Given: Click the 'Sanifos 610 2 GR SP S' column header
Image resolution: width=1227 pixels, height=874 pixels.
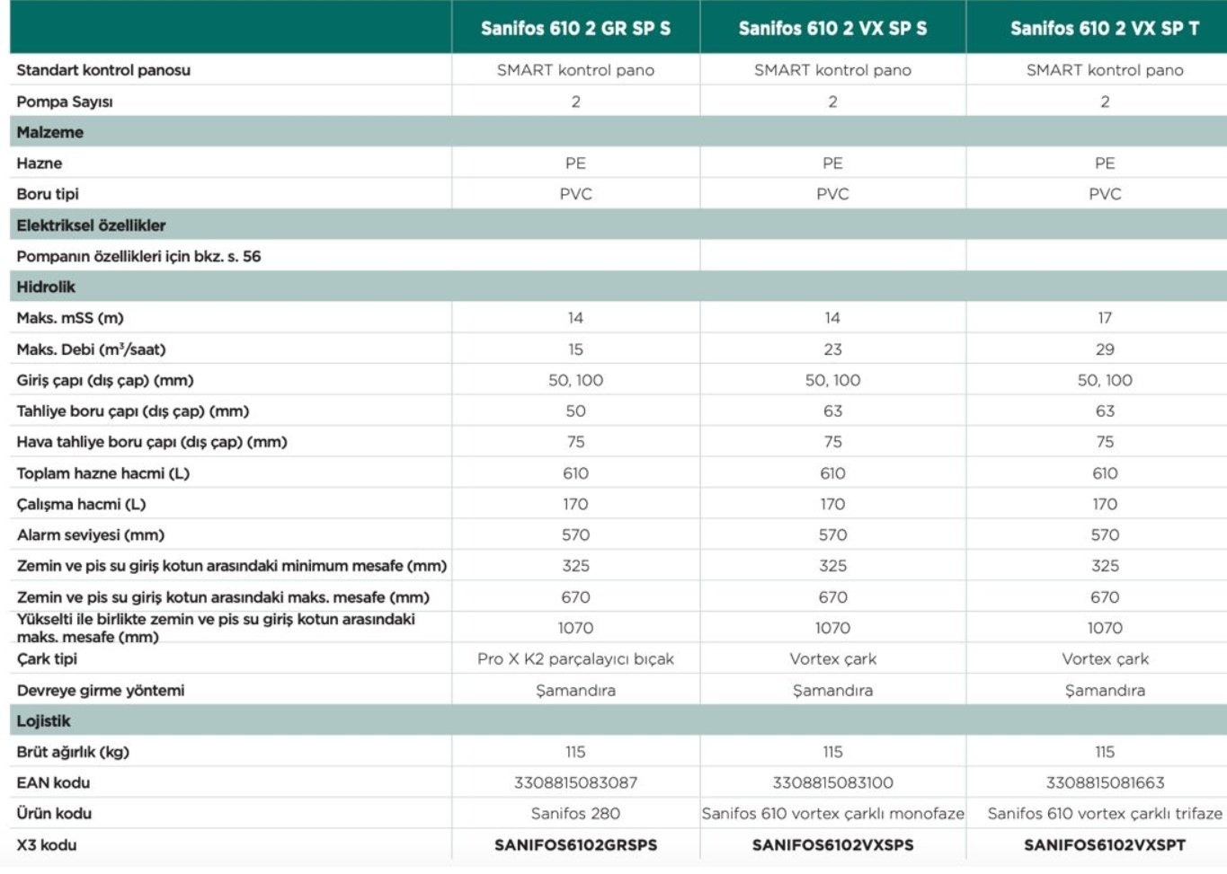Looking at the screenshot, I should [575, 28].
